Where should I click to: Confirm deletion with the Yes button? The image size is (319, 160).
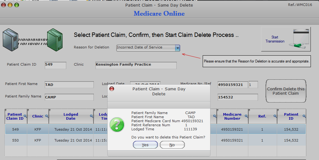145,145
